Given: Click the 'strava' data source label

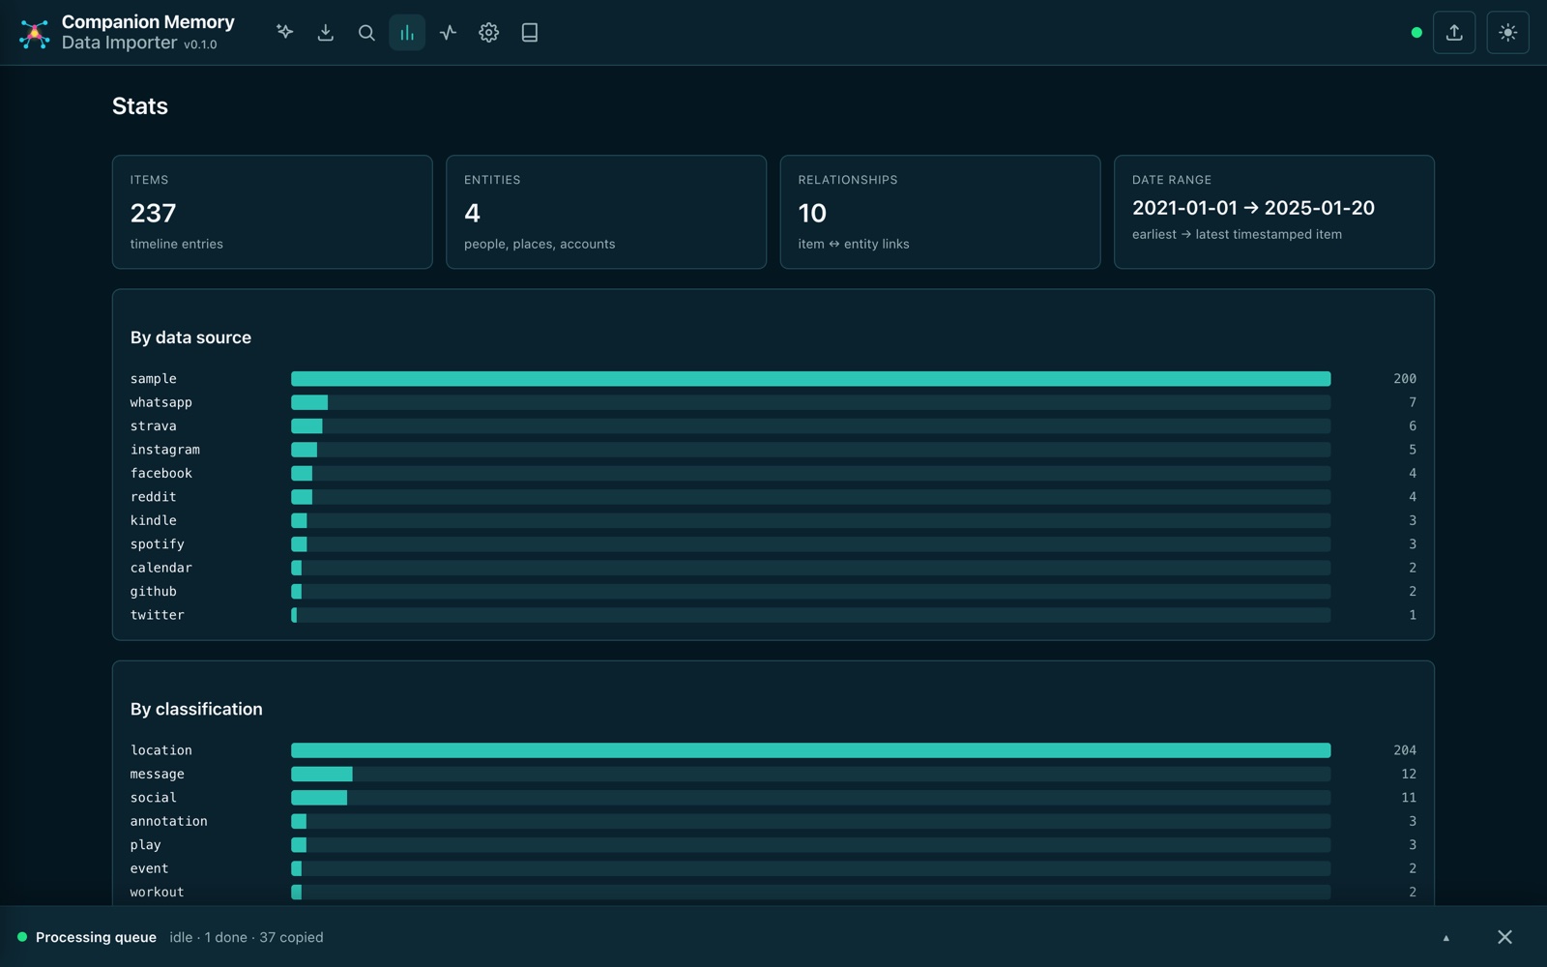Looking at the screenshot, I should coord(154,426).
